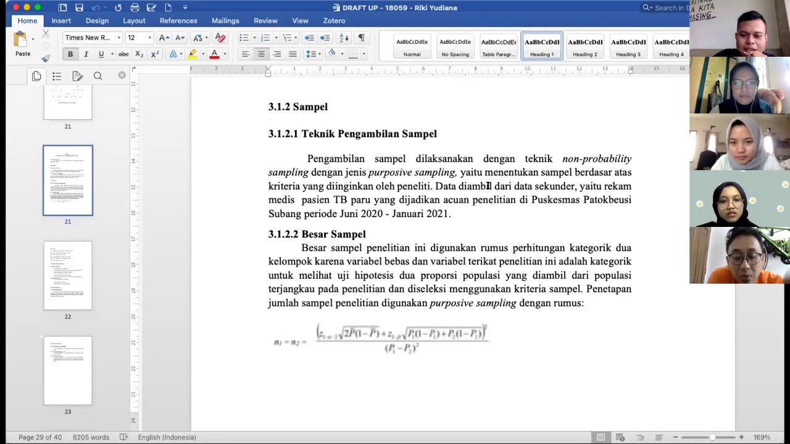
Task: Toggle Underline formatting
Action: [101, 54]
